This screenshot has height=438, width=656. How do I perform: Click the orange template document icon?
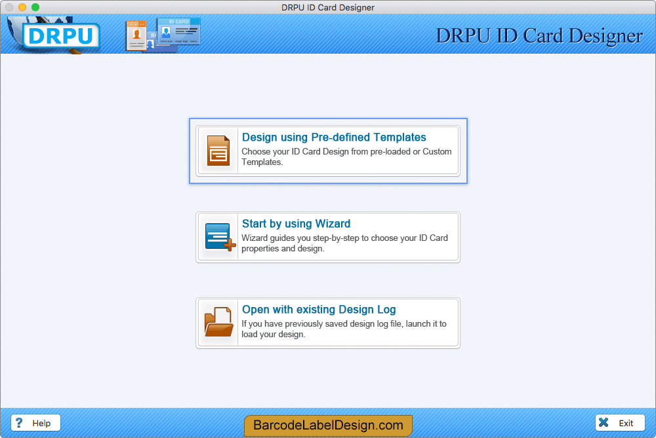pyautogui.click(x=218, y=151)
